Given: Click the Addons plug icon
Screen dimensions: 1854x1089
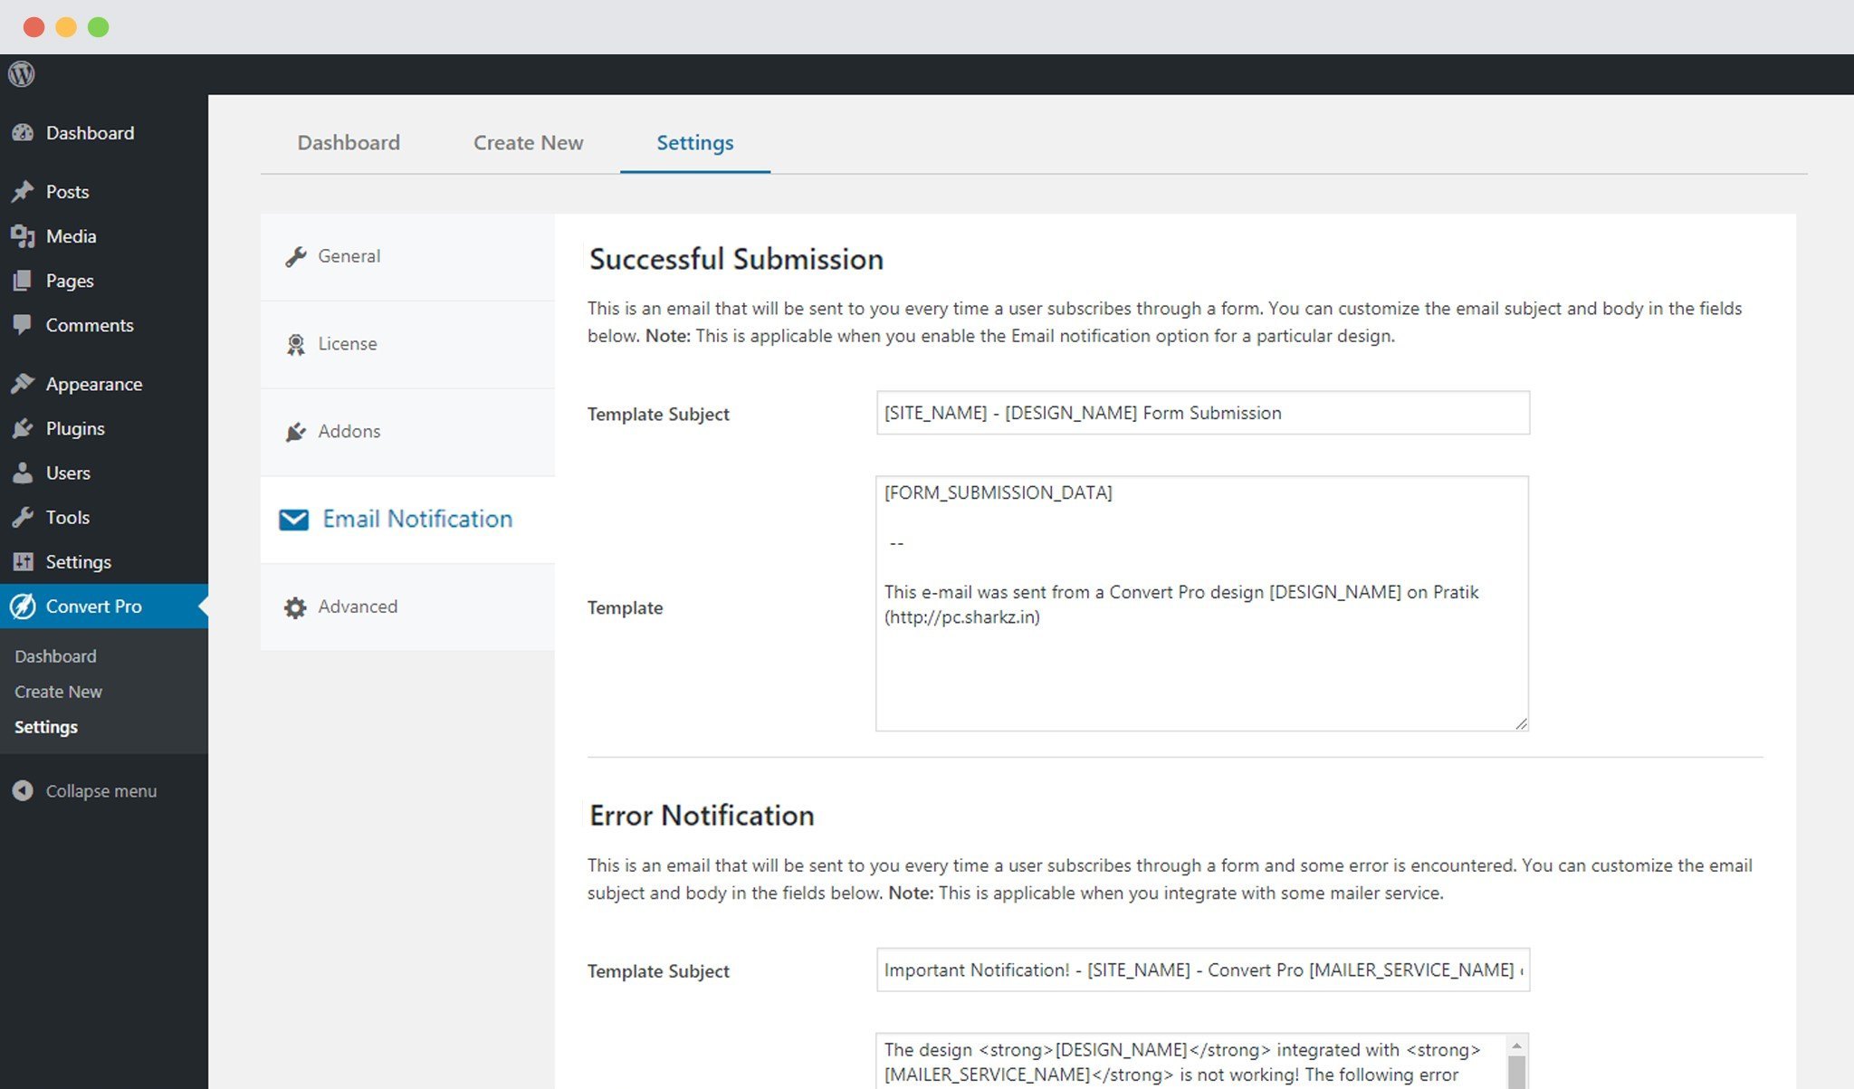Looking at the screenshot, I should [295, 432].
